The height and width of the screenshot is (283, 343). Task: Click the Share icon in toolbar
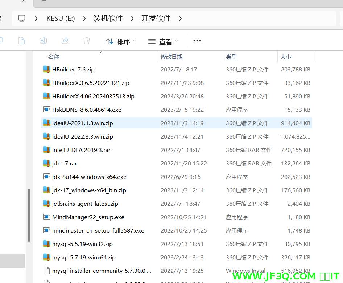[65, 41]
